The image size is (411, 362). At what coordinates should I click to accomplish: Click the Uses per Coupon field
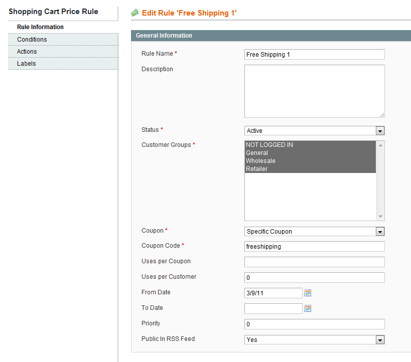[x=314, y=262]
